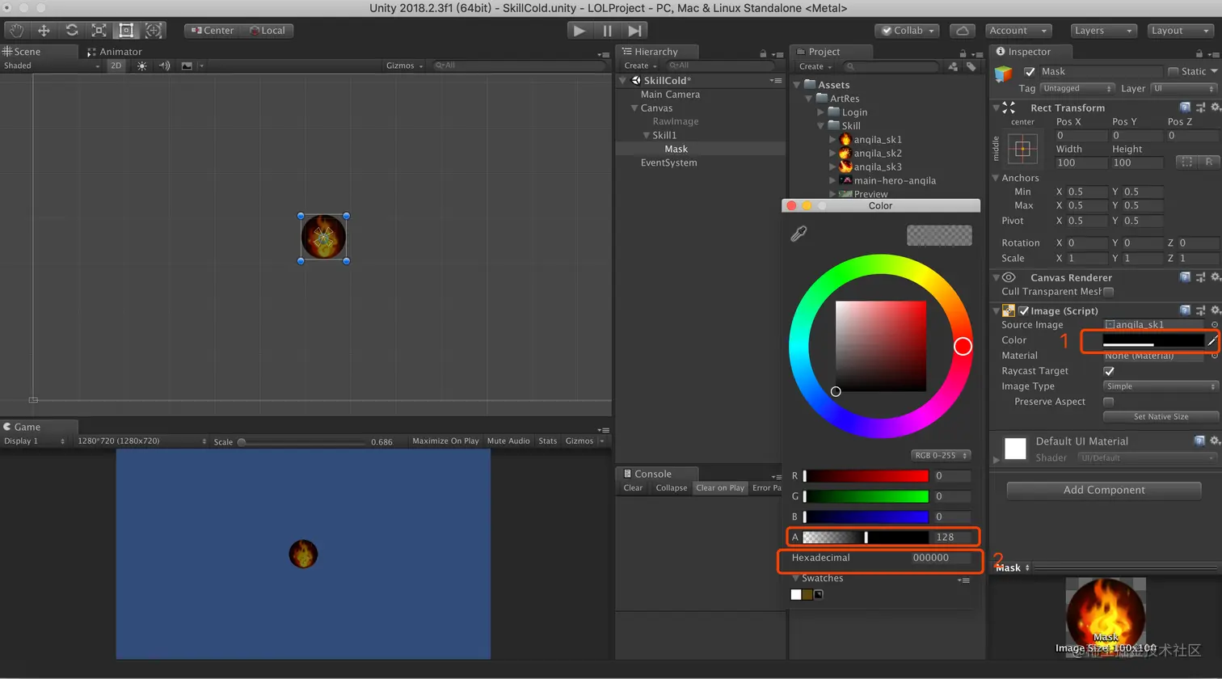Click the Color field eyedropper in Inspector

[1211, 341]
